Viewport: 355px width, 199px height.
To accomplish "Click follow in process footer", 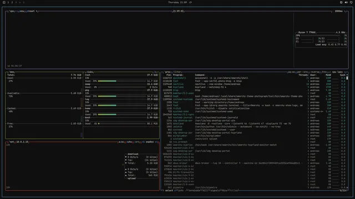I will 234,191.
